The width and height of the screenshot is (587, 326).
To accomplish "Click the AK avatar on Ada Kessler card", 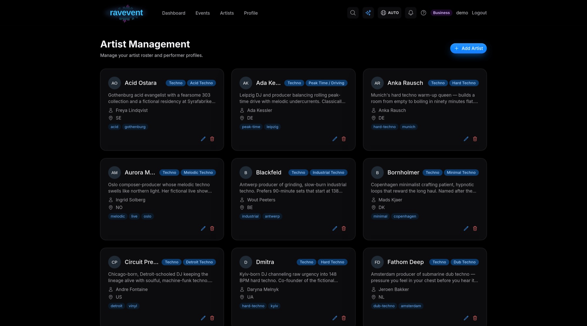I will (246, 83).
